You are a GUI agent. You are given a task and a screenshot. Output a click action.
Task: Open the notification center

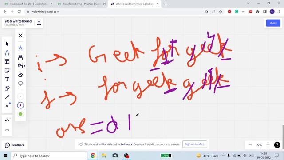[x=276, y=156]
